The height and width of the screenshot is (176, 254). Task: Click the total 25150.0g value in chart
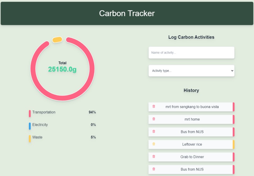coord(62,69)
